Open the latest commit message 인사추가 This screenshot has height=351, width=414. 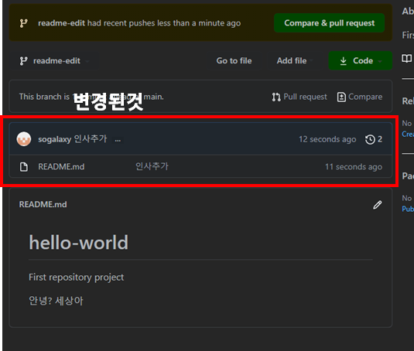(x=91, y=138)
